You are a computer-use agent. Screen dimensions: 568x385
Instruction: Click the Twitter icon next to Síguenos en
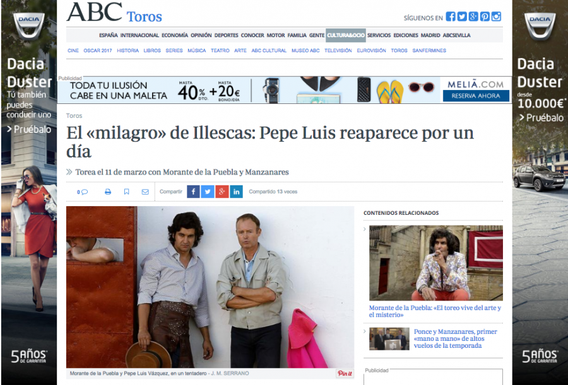[x=462, y=16]
